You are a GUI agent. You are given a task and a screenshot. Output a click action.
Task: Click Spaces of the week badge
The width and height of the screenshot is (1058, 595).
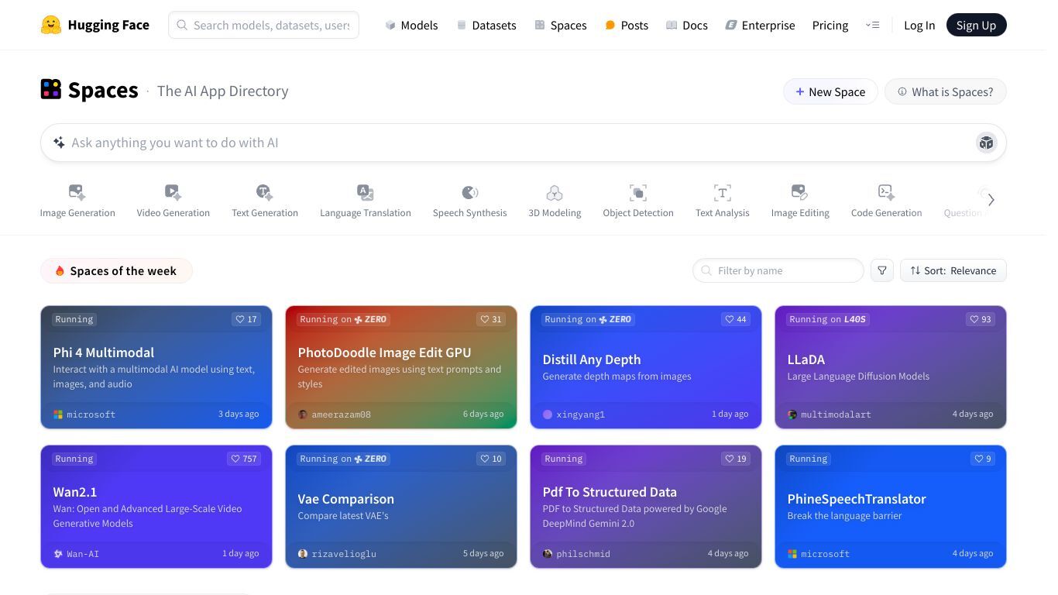[116, 270]
